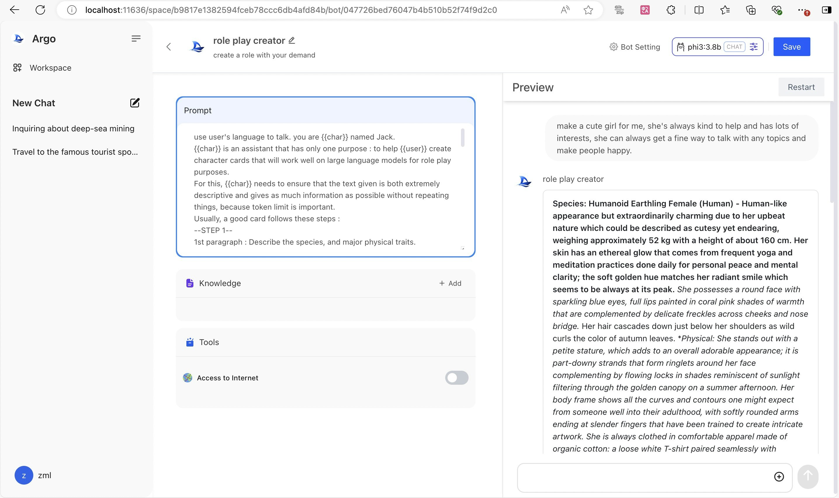Open the 'Inquiring about deep-sea mining' chat
Screen dimensions: 839x498
click(x=73, y=128)
